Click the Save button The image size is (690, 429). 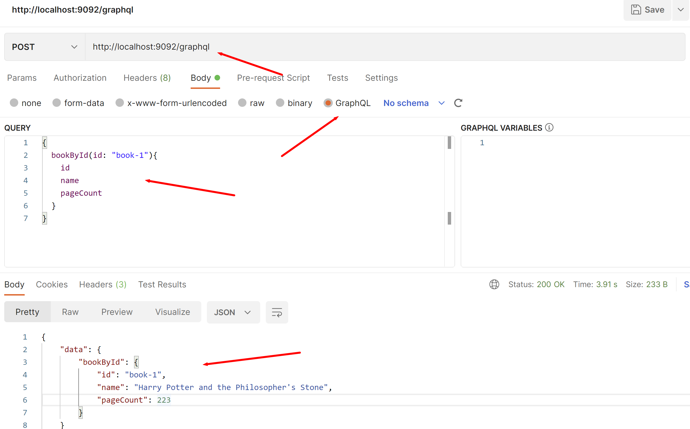pyautogui.click(x=647, y=10)
